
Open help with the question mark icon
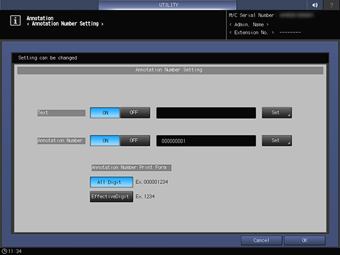[331, 5]
